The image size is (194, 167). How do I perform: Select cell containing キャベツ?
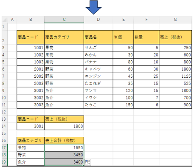98,69
